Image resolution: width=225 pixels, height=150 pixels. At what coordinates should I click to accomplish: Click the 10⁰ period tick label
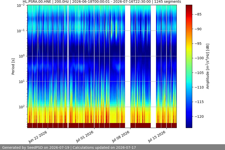pos(22,56)
